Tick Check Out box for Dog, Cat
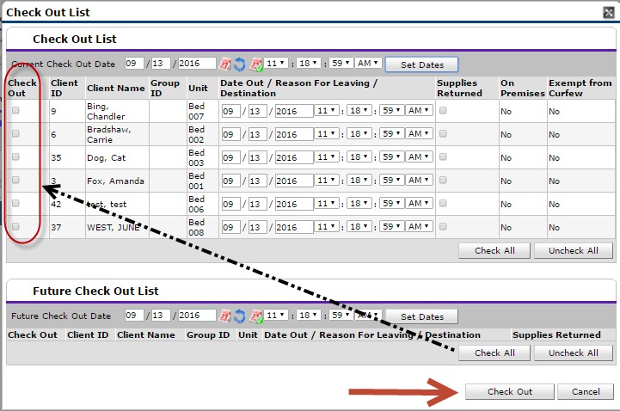This screenshot has width=620, height=411. 15,156
